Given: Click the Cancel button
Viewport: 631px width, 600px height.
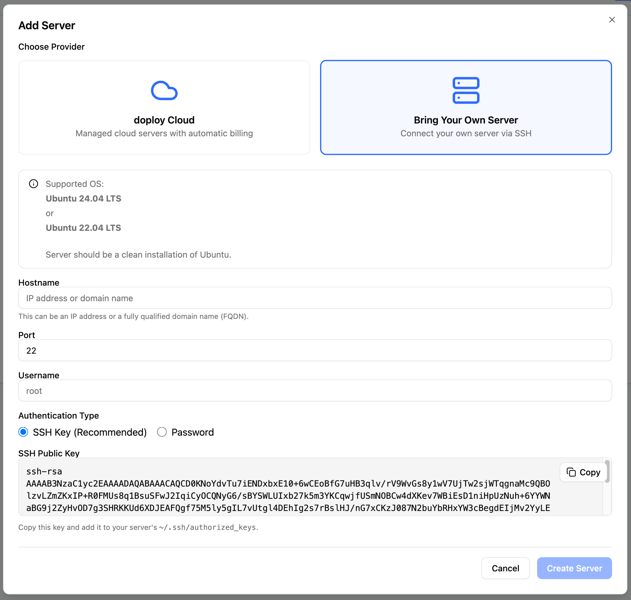Looking at the screenshot, I should (x=505, y=568).
